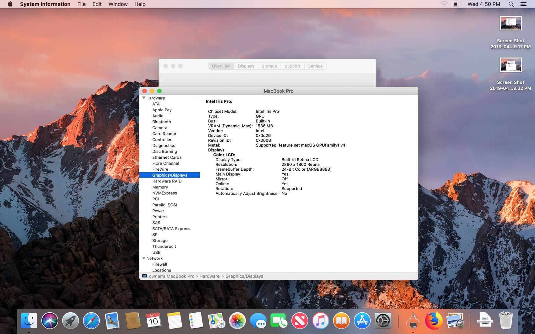
Task: Open the printer icon in dock
Action: point(485,320)
